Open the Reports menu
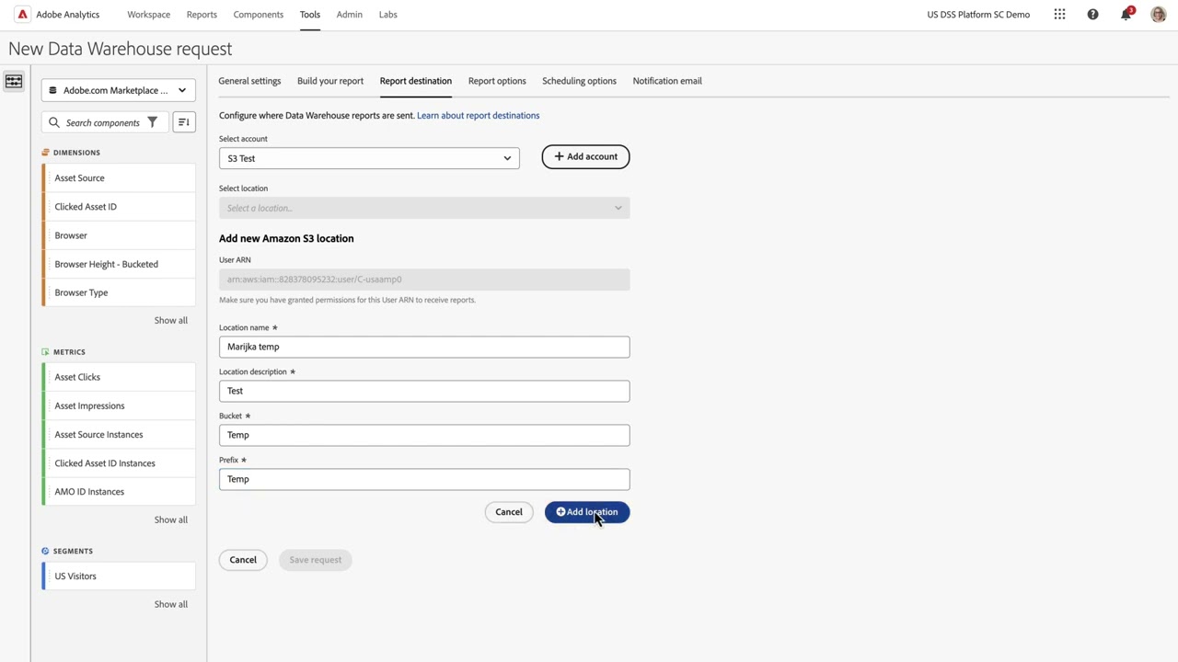Viewport: 1178px width, 662px height. [x=202, y=15]
